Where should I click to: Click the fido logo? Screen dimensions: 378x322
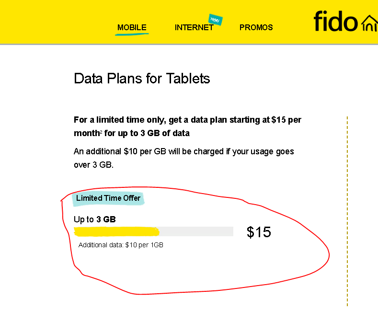tap(335, 22)
